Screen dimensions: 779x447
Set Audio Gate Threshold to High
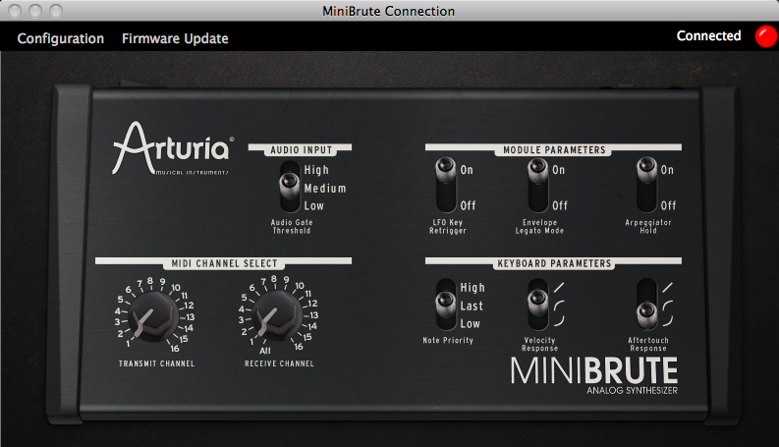coord(316,170)
